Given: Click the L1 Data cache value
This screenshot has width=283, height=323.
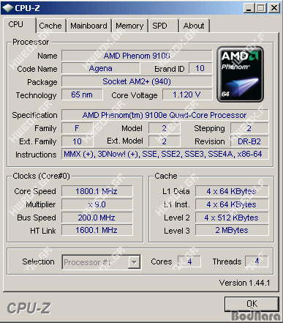Looking at the screenshot, I should point(231,191).
